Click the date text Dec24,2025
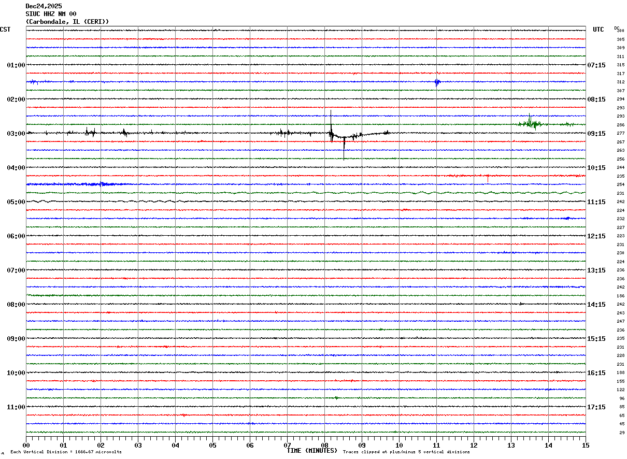The height and width of the screenshot is (459, 627). coord(44,6)
